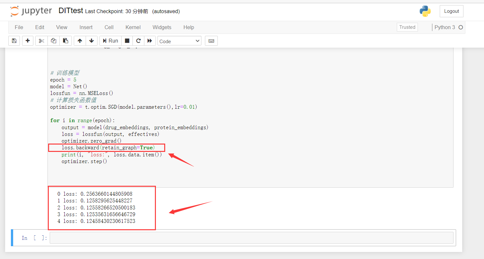Viewport: 484px width, 259px height.
Task: Open the Cell menu
Action: [x=109, y=27]
